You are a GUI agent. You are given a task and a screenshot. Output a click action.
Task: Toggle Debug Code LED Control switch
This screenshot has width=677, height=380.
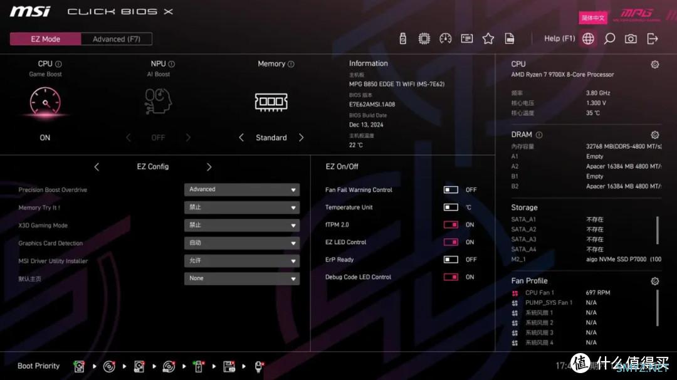pyautogui.click(x=451, y=277)
